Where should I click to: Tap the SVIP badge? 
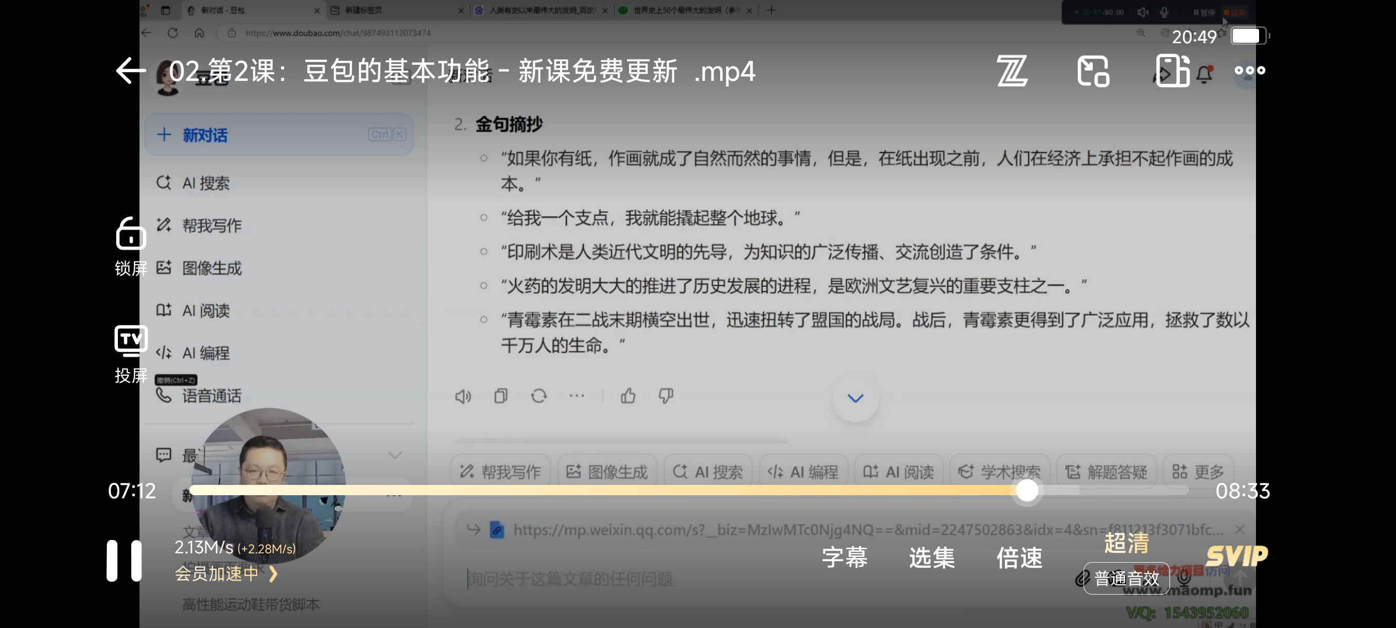[x=1236, y=556]
